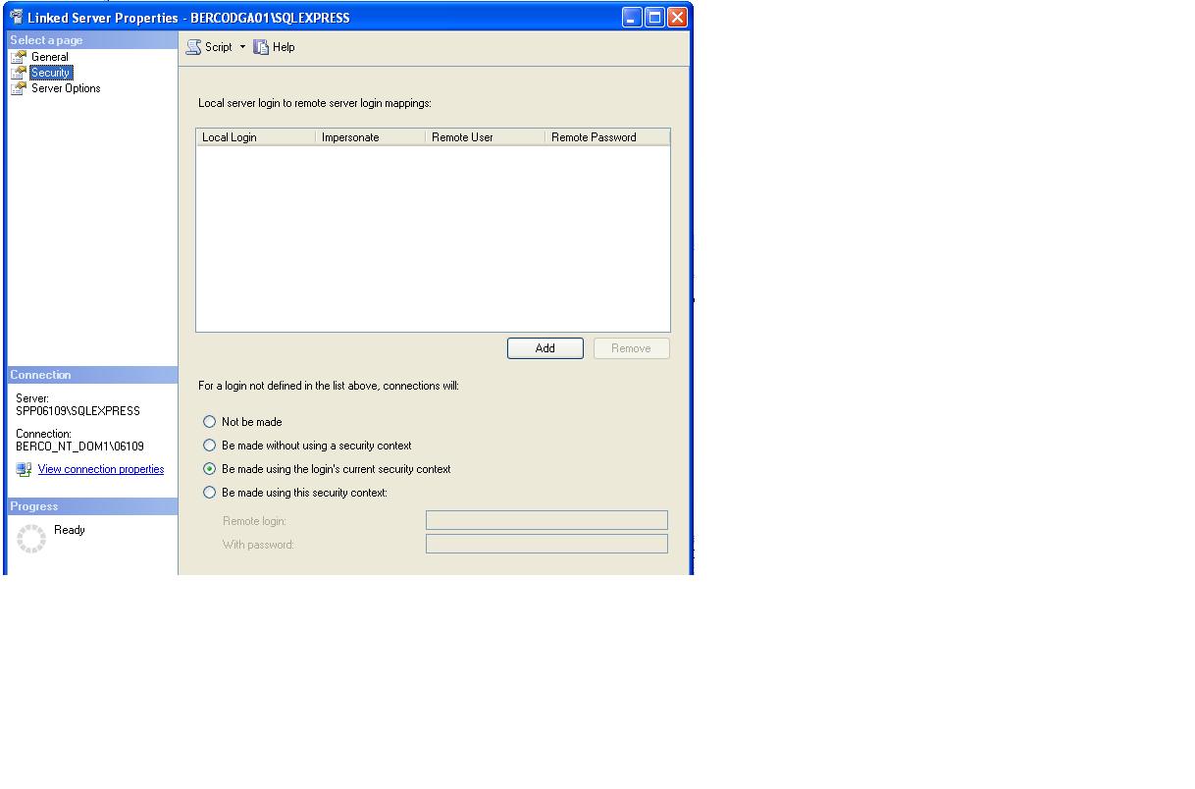The width and height of the screenshot is (1195, 789).
Task: Click the Local Login column header
Action: click(256, 137)
